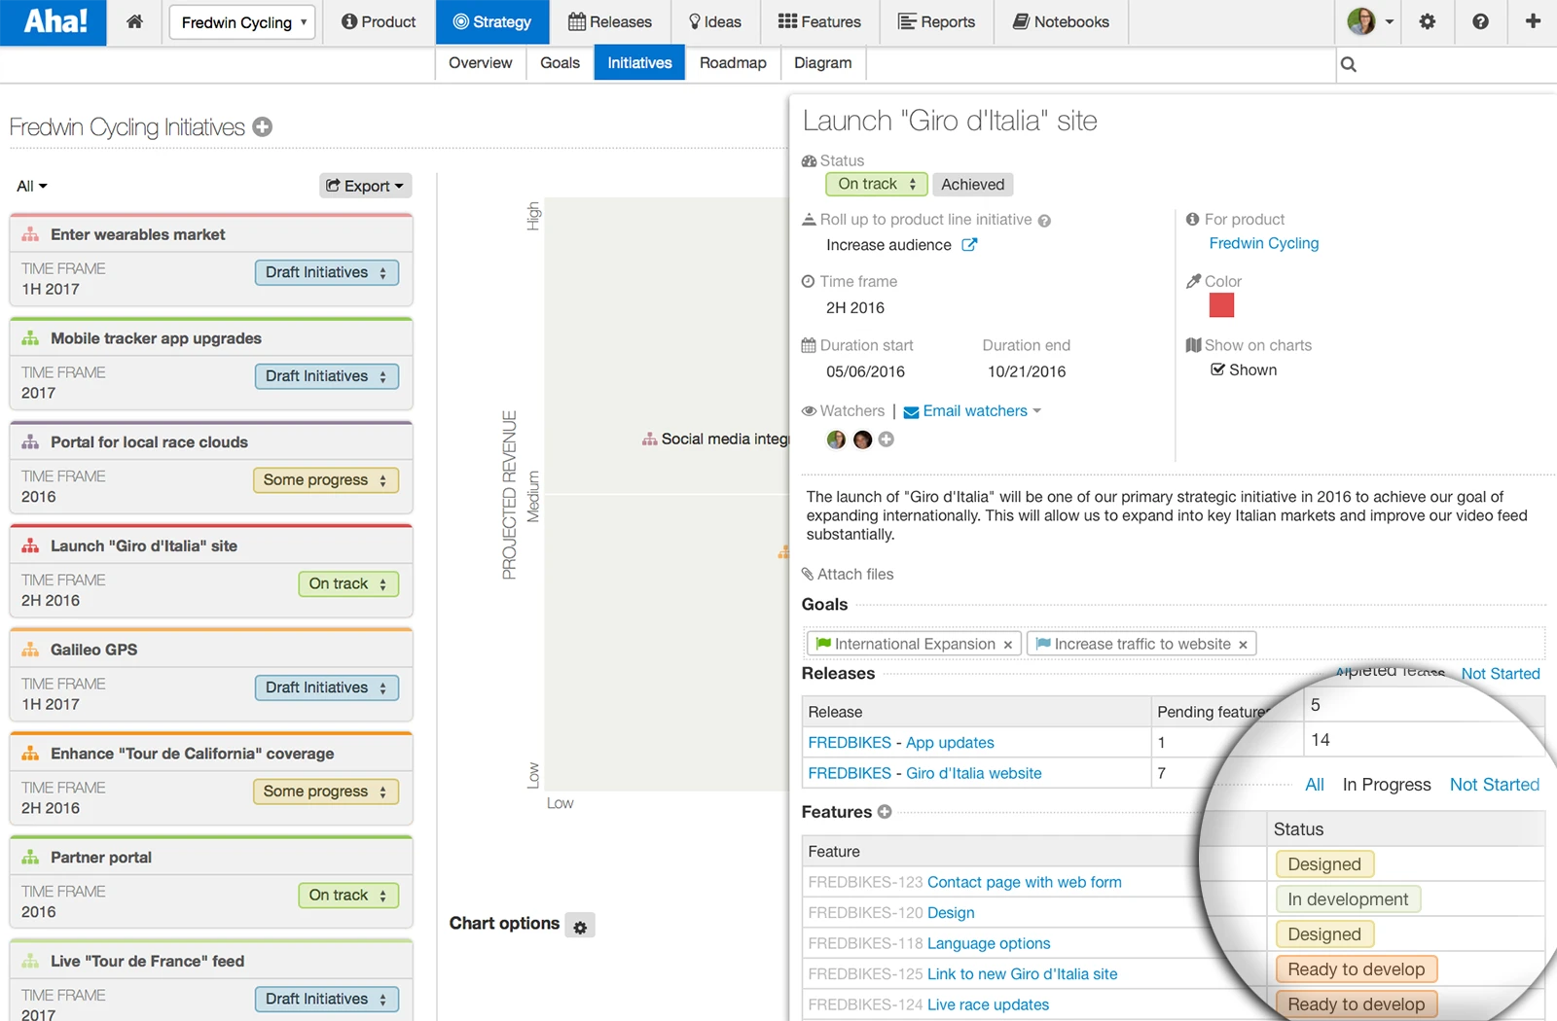The width and height of the screenshot is (1557, 1021).
Task: Open FREDBIKES - Giro d'Italia website release
Action: 924,773
